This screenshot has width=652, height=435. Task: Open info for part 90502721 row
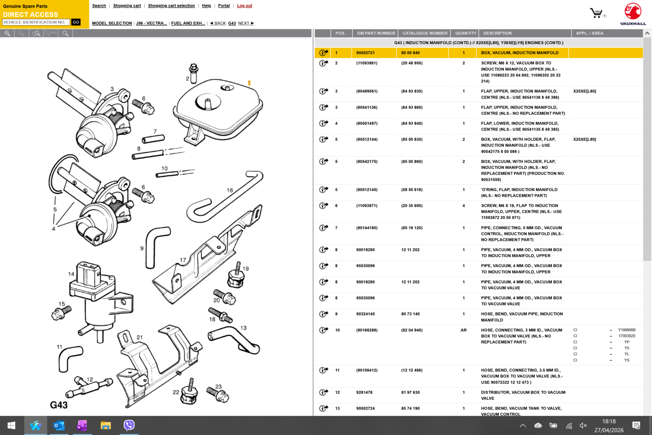point(323,53)
